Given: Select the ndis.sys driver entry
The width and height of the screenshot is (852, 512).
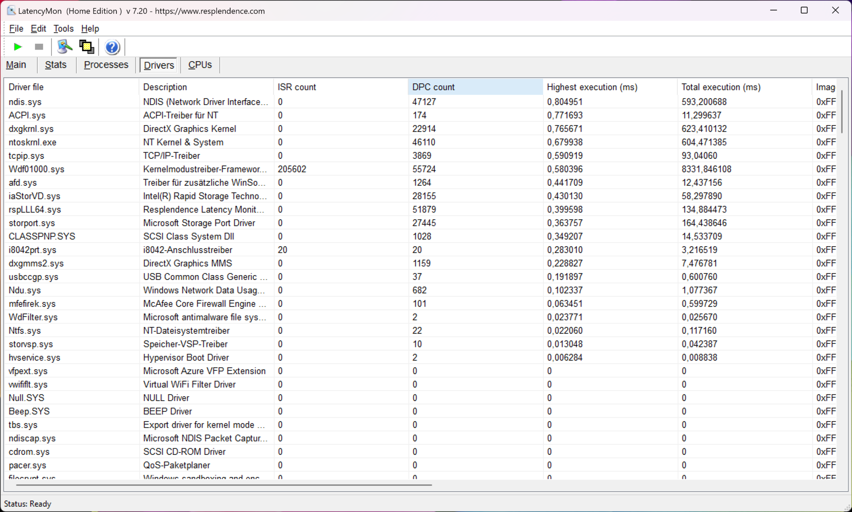Looking at the screenshot, I should pyautogui.click(x=25, y=102).
